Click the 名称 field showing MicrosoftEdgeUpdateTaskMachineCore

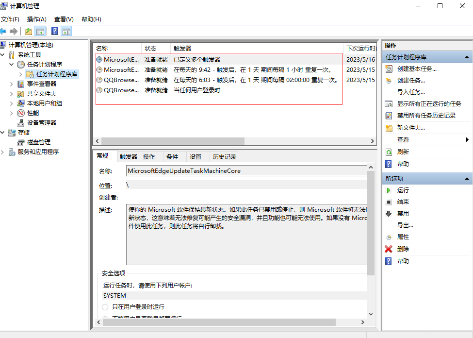(246, 171)
